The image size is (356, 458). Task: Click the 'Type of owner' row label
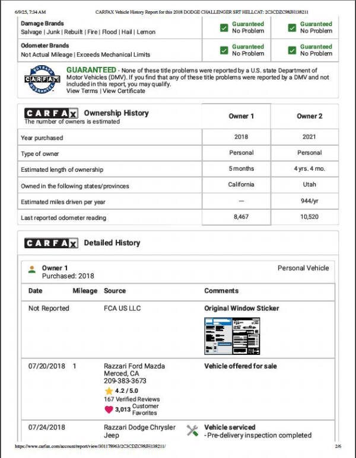(x=40, y=153)
